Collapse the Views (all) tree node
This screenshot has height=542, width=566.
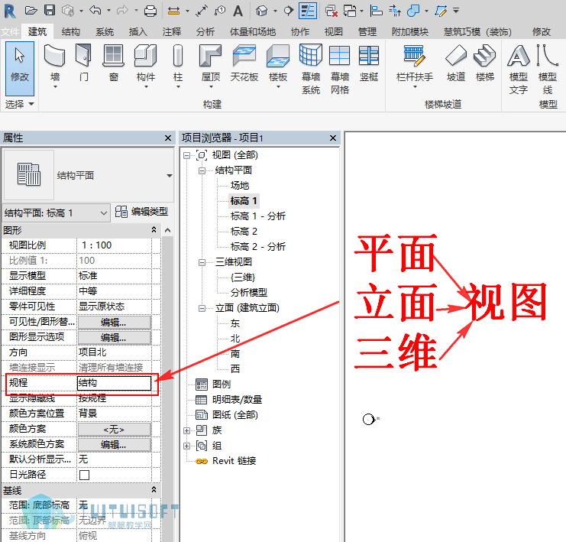(186, 155)
